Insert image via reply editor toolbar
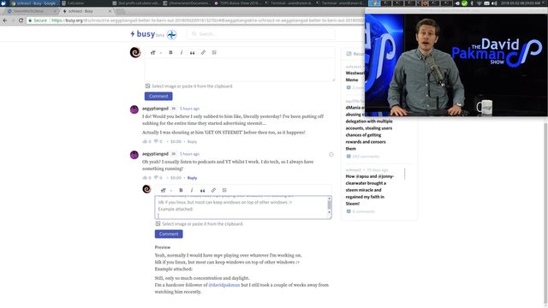Image resolution: width=548 pixels, height=308 pixels. point(224,190)
